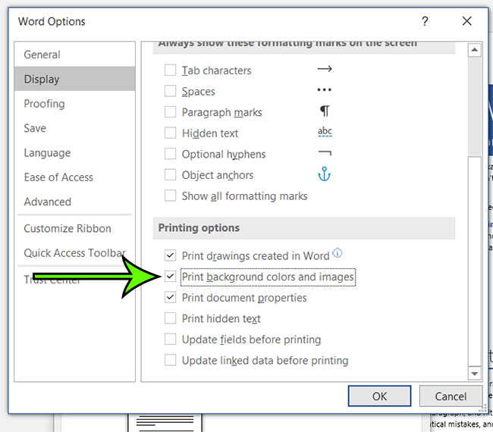
Task: Check the Print hidden text option
Action: [x=170, y=318]
